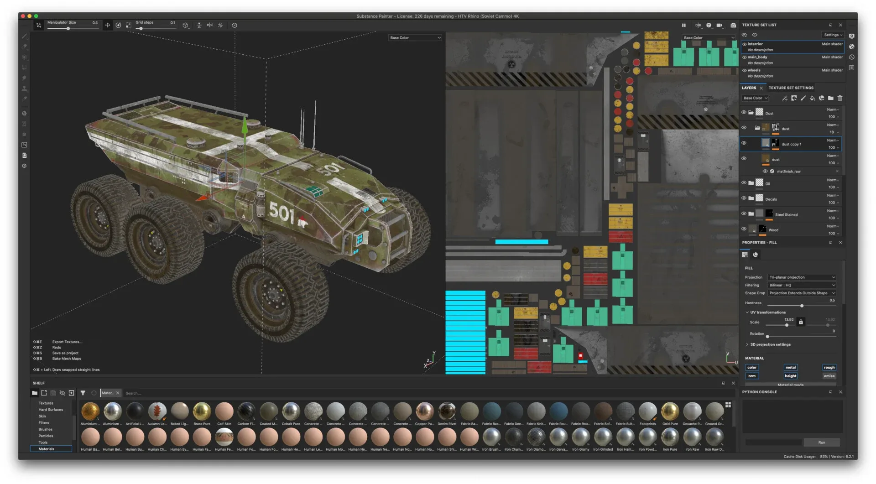Open the 3D cube projection mode icon

click(x=185, y=26)
